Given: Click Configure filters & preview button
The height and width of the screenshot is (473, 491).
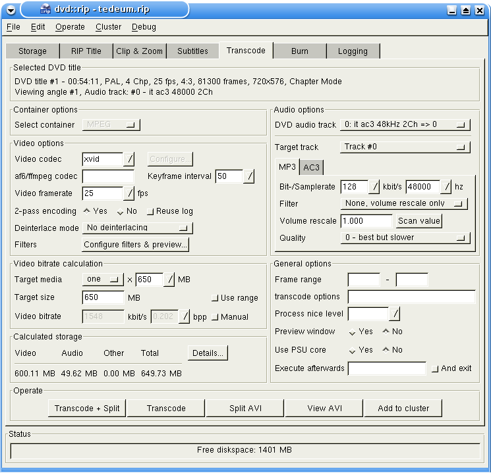Looking at the screenshot, I should pos(136,245).
